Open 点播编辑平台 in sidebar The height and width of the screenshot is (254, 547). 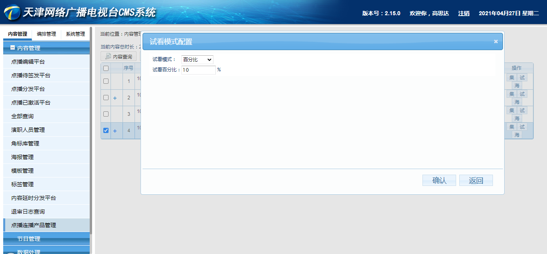[46, 62]
